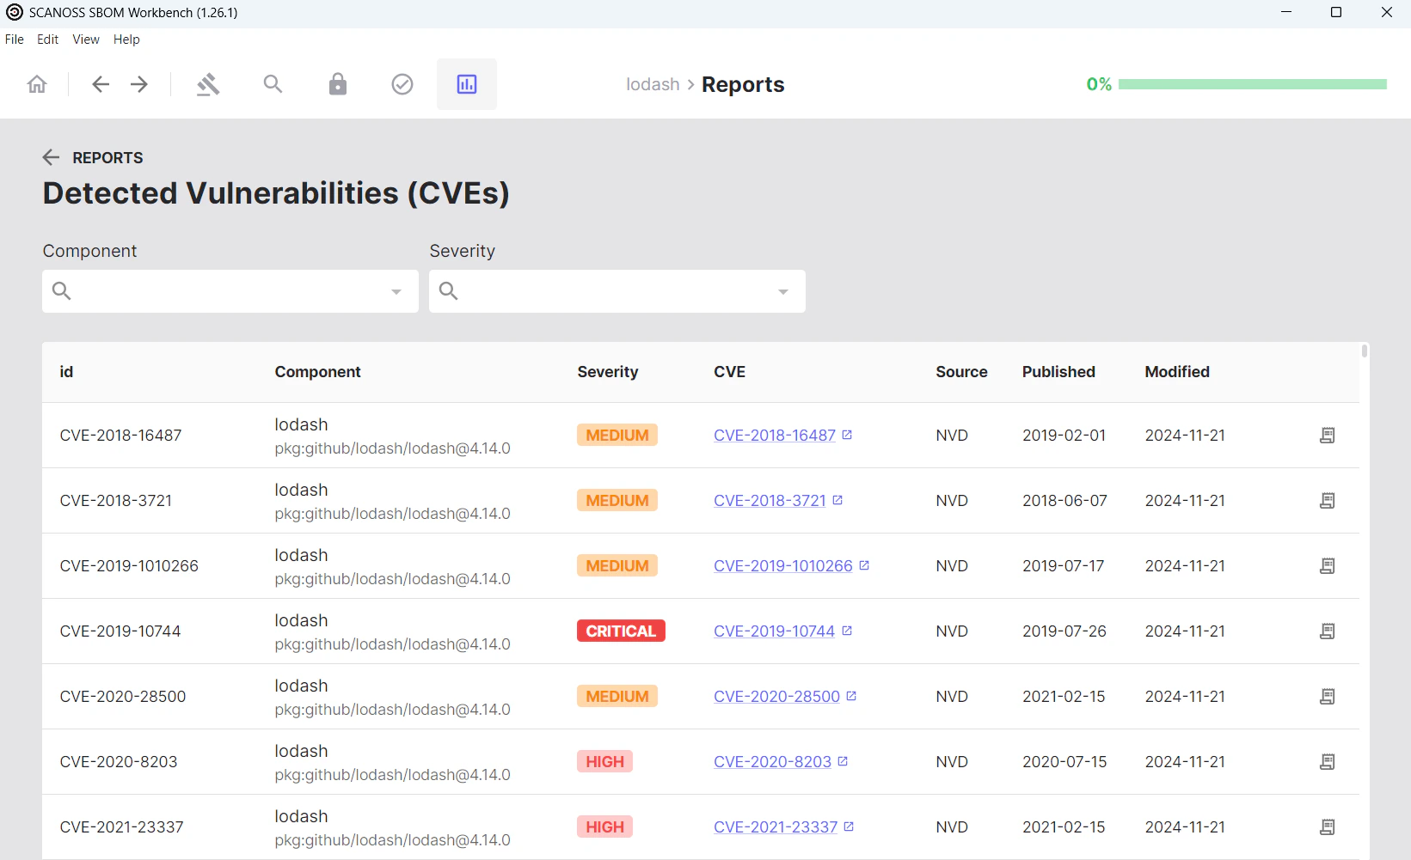Select the gavel audit tool icon
Screen dimensions: 1411x860
point(207,83)
